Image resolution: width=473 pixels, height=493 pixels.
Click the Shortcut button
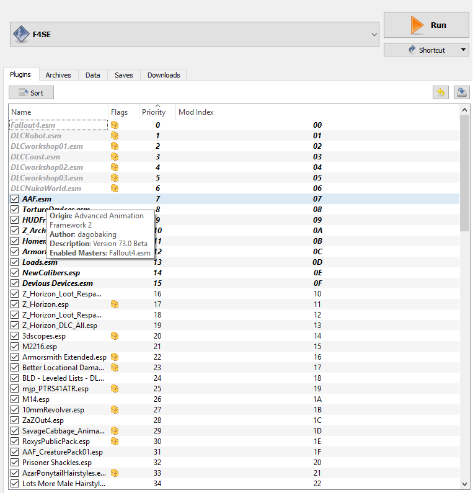(x=427, y=50)
